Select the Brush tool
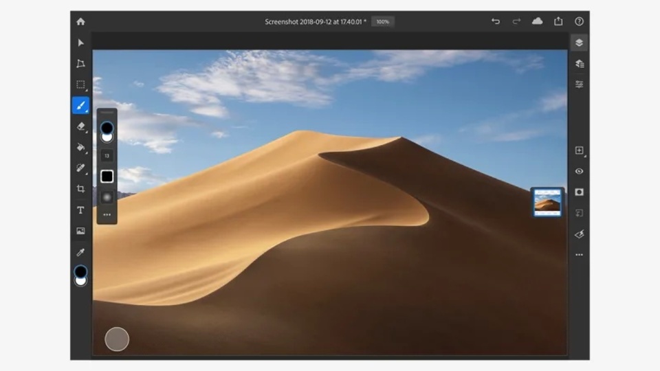This screenshot has height=371, width=660. pyautogui.click(x=80, y=105)
